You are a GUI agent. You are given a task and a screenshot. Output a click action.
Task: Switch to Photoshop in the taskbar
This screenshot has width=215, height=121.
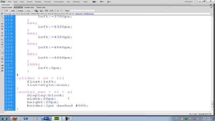(46, 119)
